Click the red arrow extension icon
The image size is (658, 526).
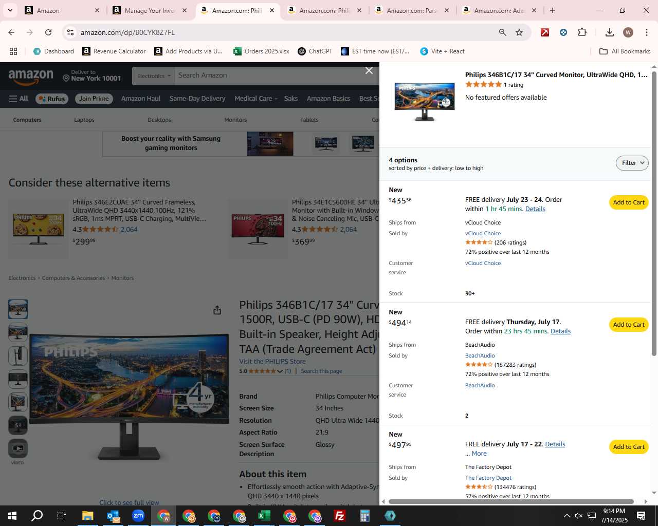click(x=545, y=32)
